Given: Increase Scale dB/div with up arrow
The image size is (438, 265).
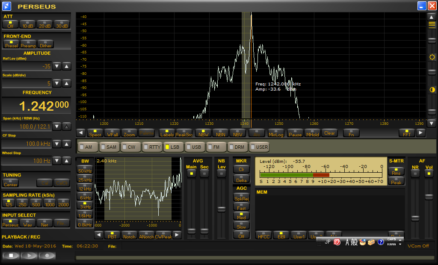Looking at the screenshot, I should (x=66, y=83).
